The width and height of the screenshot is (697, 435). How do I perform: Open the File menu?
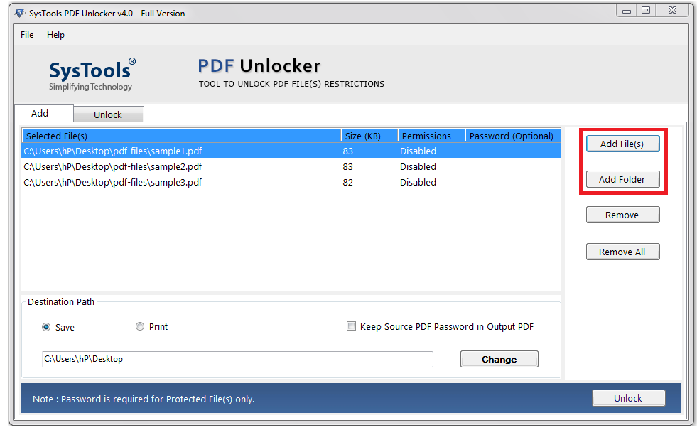pyautogui.click(x=27, y=35)
